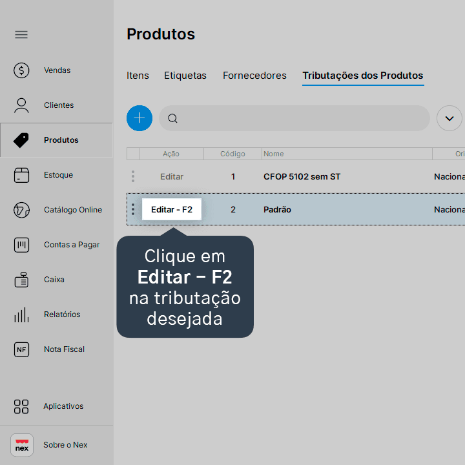Click the Estoque box icon
The width and height of the screenshot is (465, 465).
tap(21, 175)
